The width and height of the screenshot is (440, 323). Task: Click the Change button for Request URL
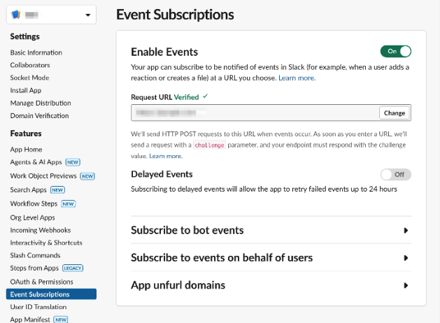pos(395,113)
